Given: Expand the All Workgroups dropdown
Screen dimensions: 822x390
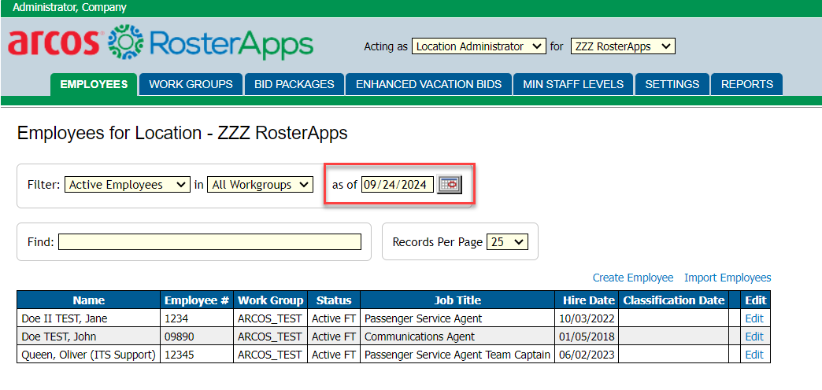Looking at the screenshot, I should (x=260, y=185).
